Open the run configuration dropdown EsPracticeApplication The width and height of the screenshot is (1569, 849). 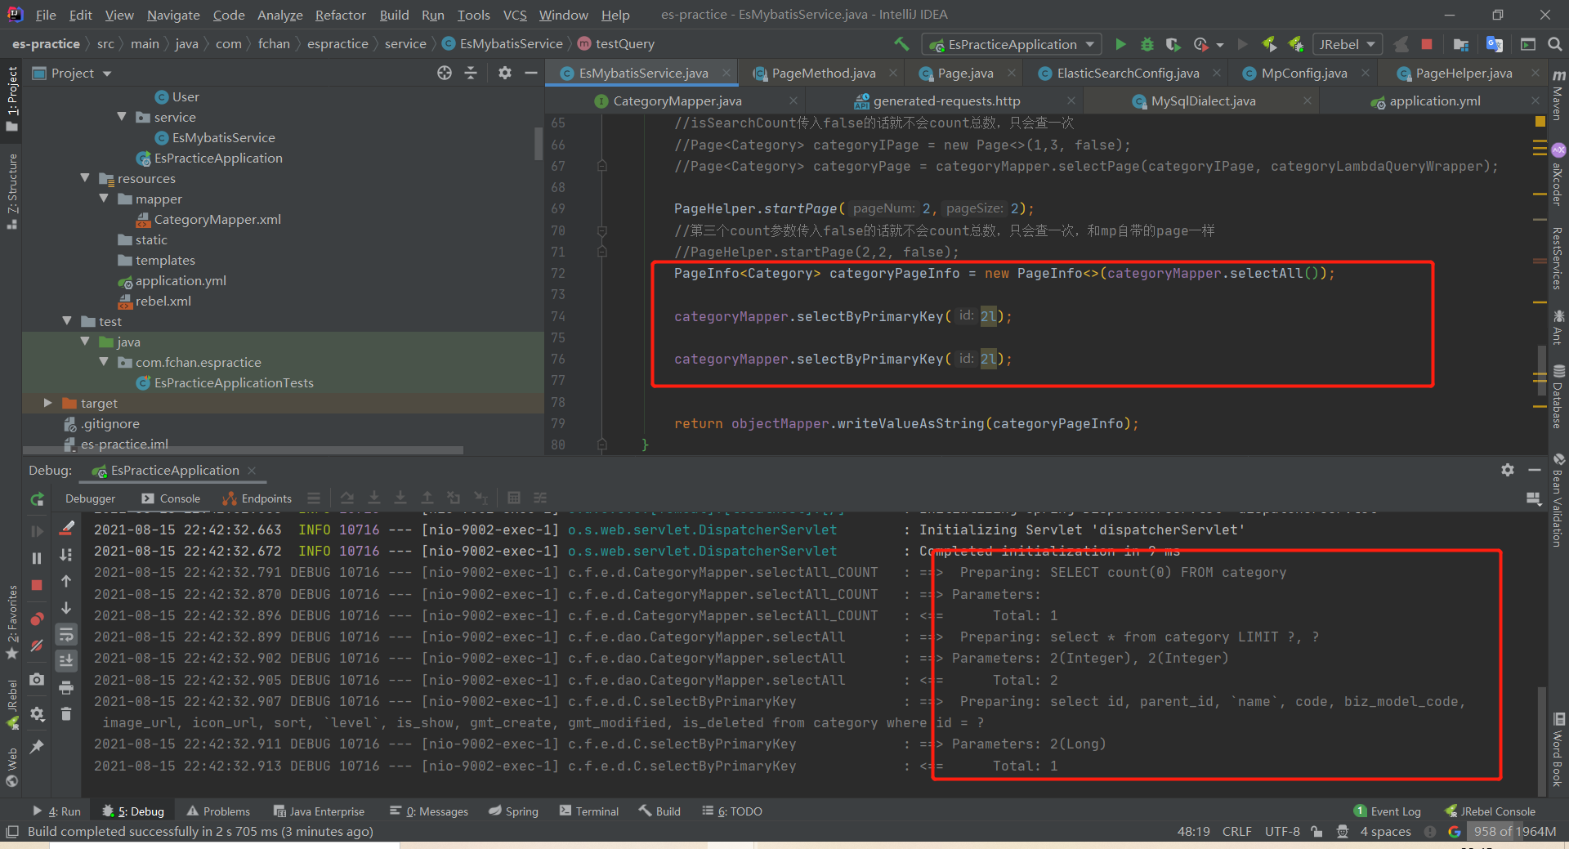click(1012, 44)
